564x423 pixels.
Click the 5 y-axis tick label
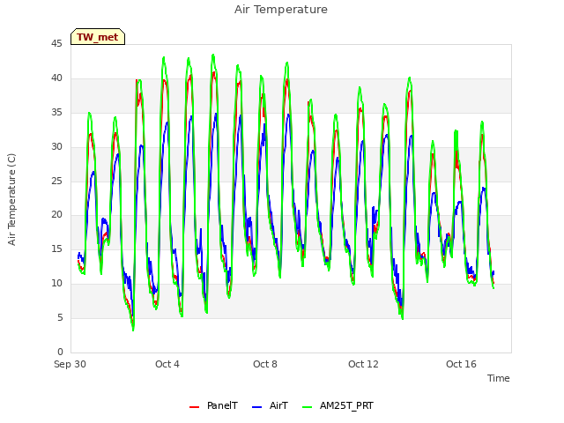point(60,317)
